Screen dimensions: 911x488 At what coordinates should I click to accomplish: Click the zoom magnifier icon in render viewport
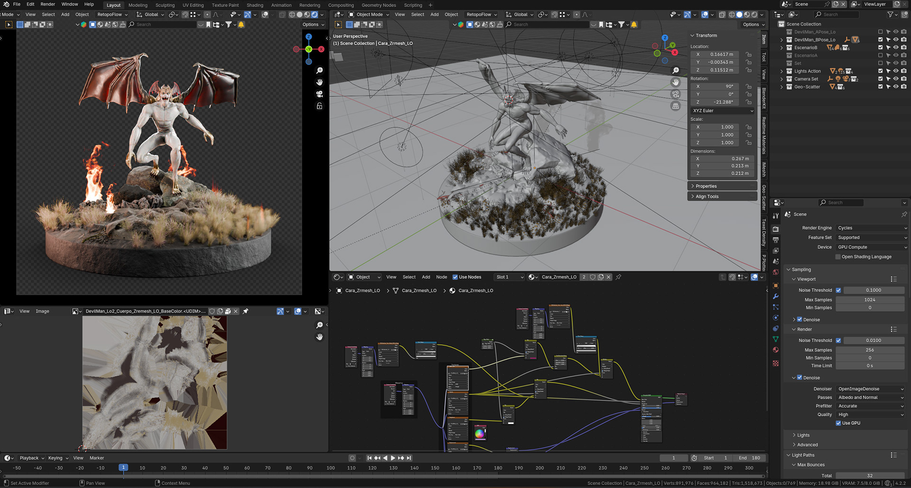pos(320,71)
